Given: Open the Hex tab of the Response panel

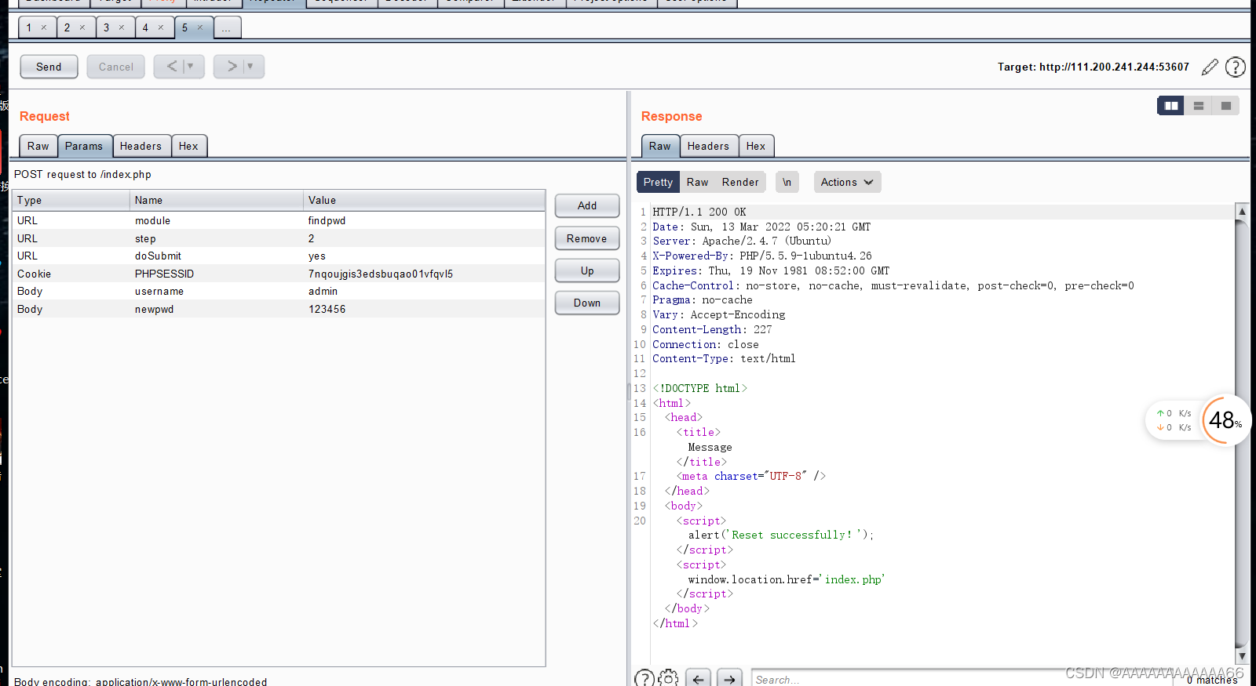Looking at the screenshot, I should pos(756,146).
